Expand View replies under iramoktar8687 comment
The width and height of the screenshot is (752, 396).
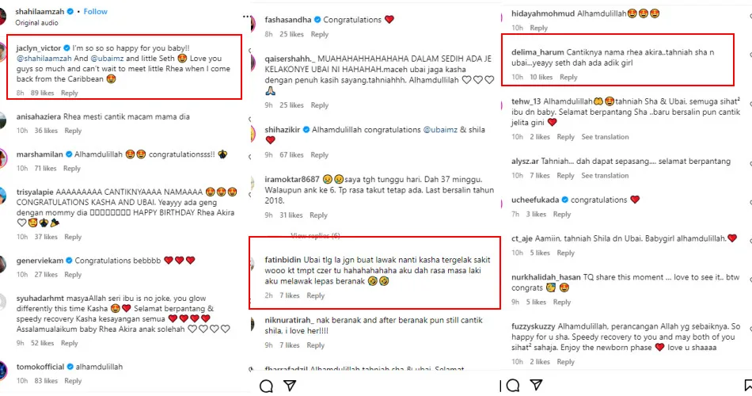(315, 235)
